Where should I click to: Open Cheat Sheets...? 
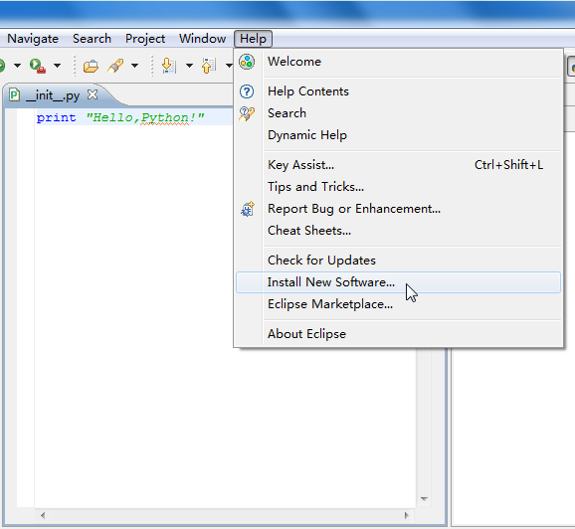pyautogui.click(x=399, y=231)
